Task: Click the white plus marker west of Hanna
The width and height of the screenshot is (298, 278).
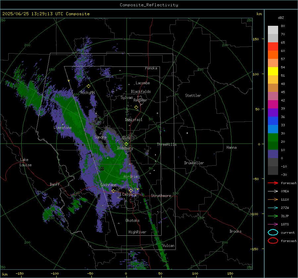Action: pos(187,133)
